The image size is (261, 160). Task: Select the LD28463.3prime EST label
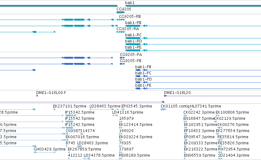coord(92,143)
